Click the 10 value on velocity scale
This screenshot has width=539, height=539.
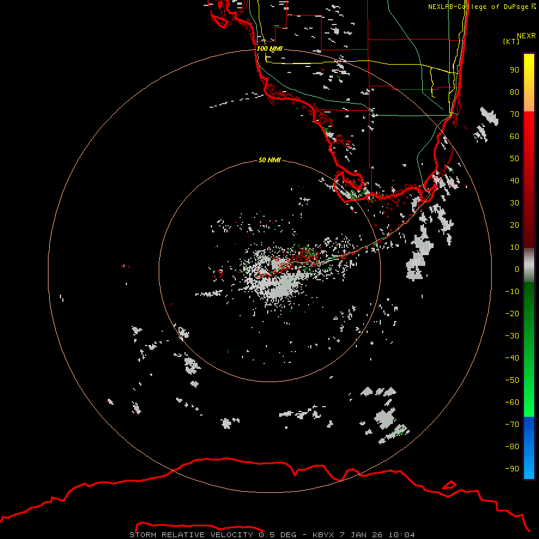pyautogui.click(x=514, y=247)
